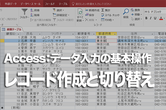Click the furigana cell スガワラ エイコ
Image resolution: width=166 pixels, height=110 pixels.
58,48
